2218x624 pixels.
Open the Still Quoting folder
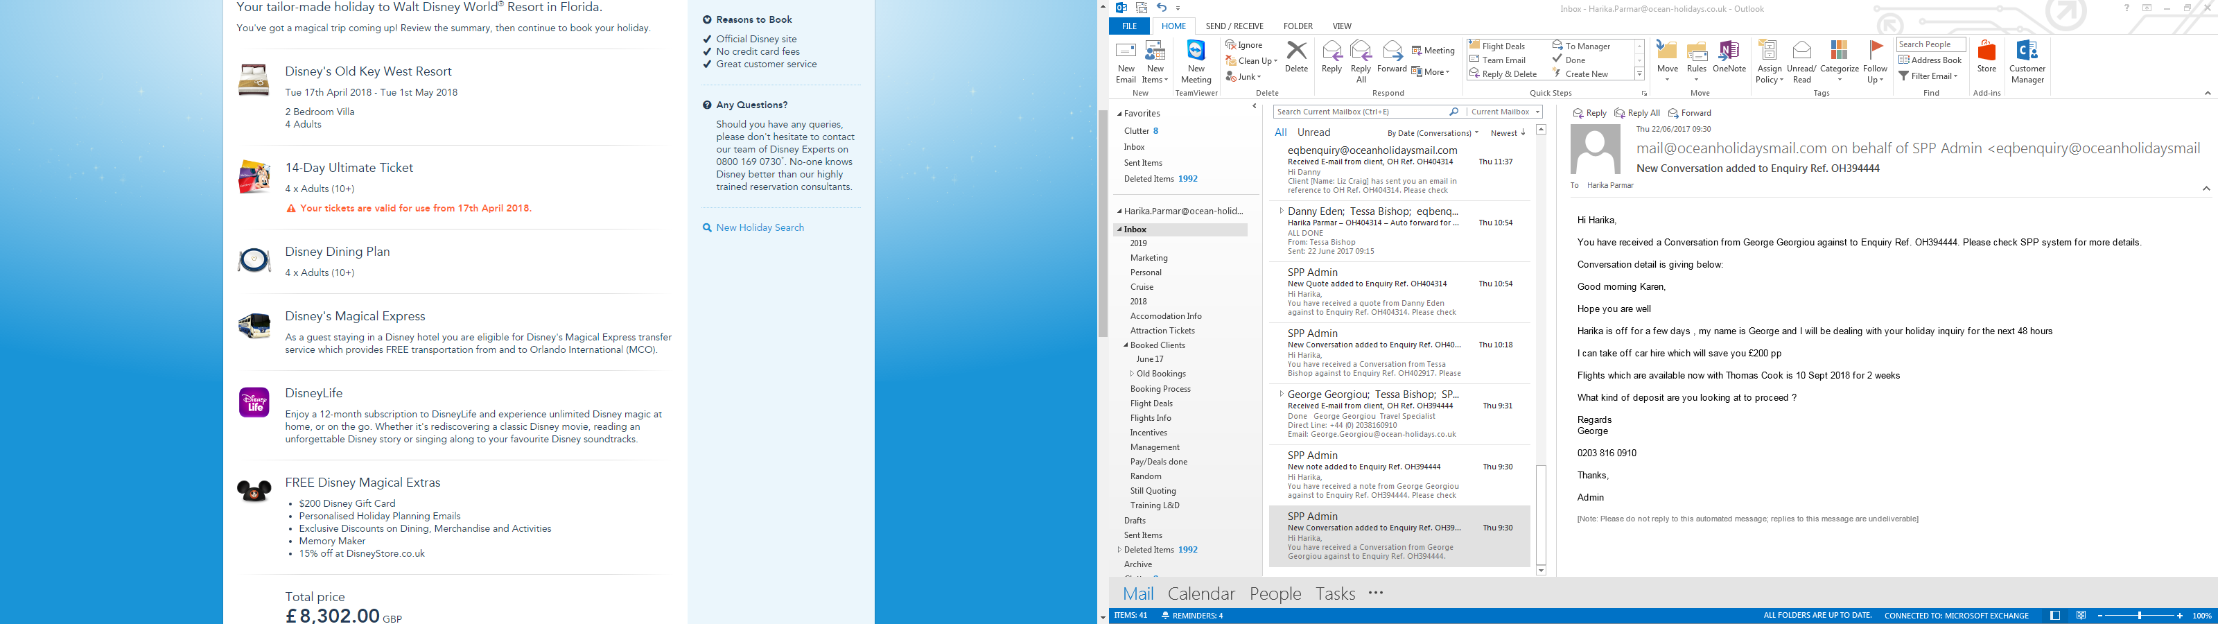[1153, 490]
